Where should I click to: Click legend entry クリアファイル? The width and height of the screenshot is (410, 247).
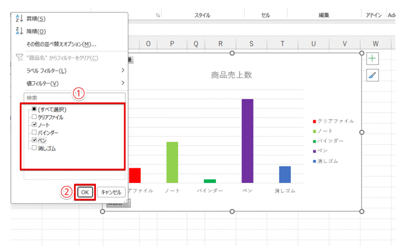tap(333, 121)
